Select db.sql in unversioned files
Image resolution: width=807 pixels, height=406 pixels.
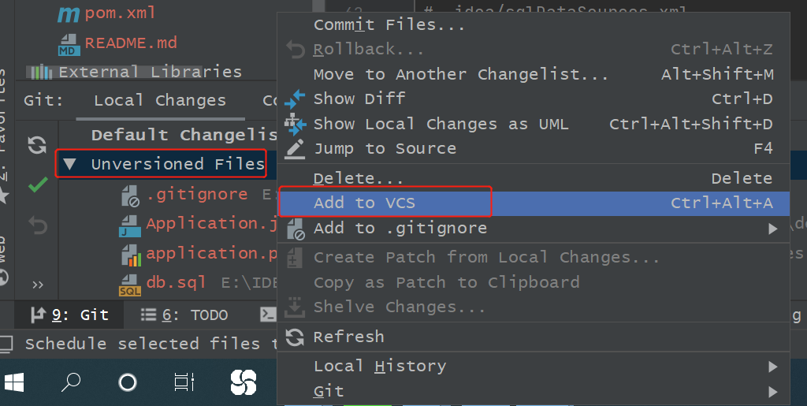pyautogui.click(x=176, y=282)
